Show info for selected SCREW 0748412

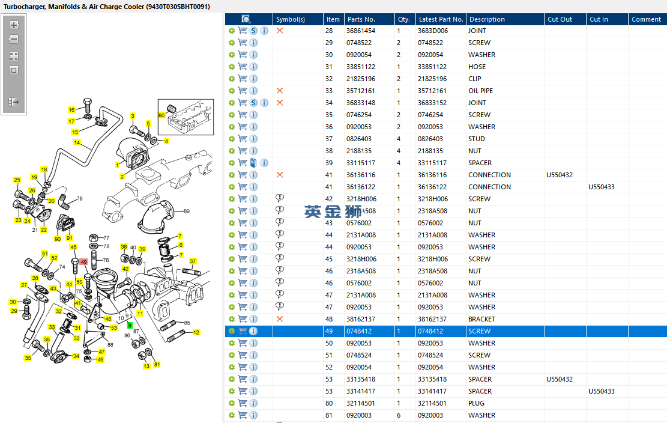tap(253, 331)
